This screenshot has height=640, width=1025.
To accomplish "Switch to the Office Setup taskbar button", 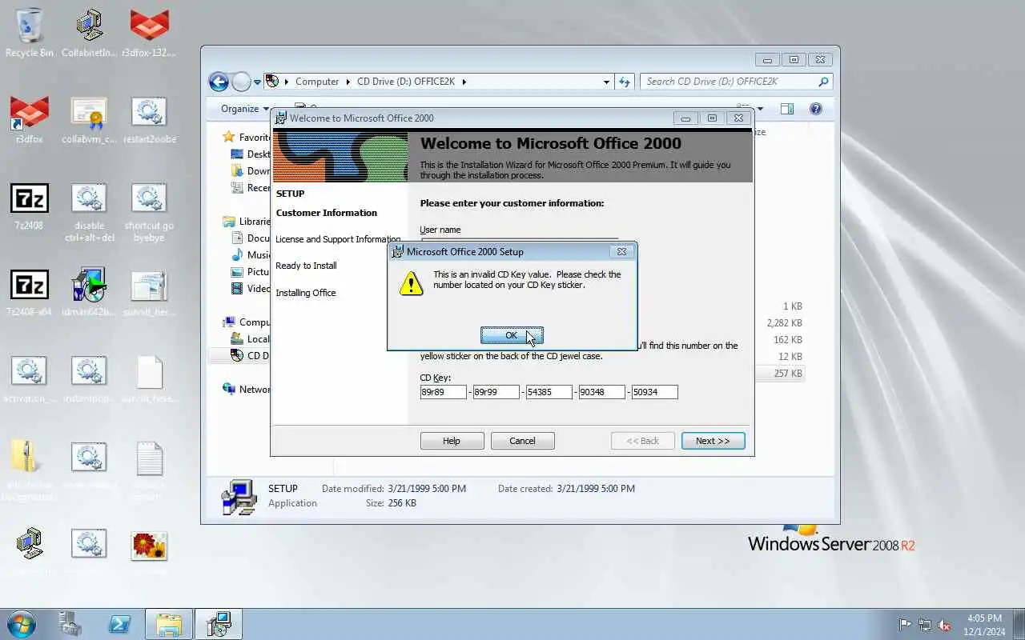I will pos(219,624).
